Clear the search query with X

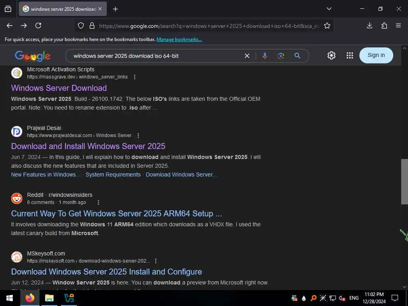(x=247, y=56)
